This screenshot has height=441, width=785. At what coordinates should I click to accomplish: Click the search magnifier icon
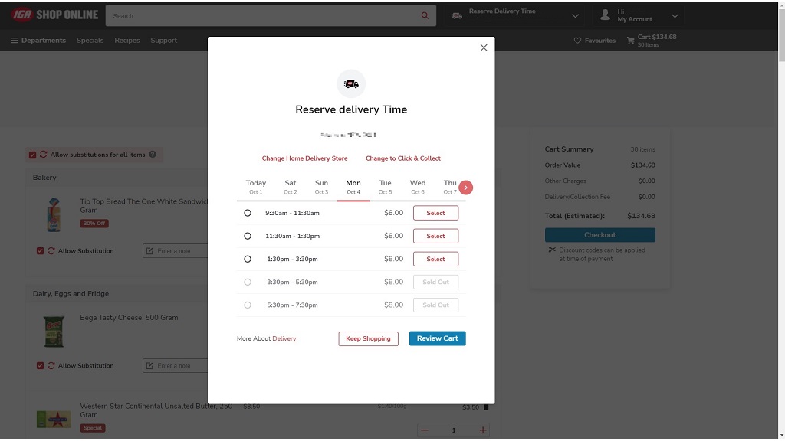click(x=425, y=16)
